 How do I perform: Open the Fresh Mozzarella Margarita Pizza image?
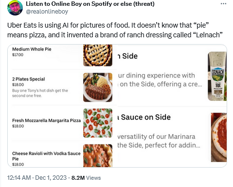pyautogui.click(x=98, y=123)
